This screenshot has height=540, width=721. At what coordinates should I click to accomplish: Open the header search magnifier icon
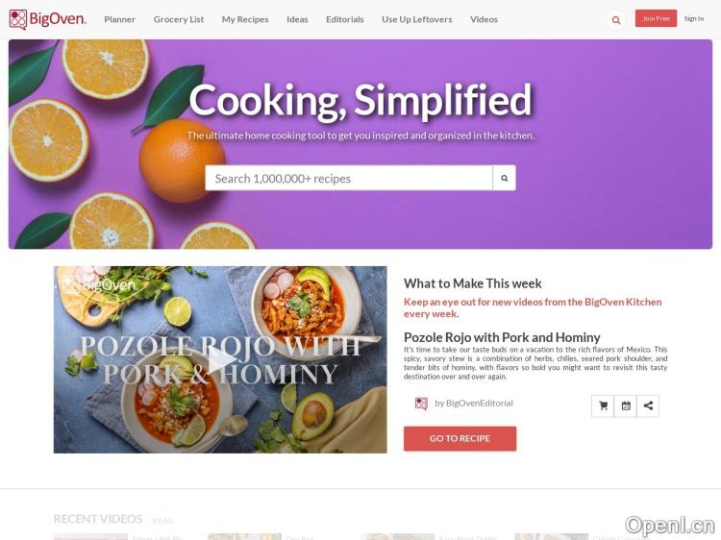click(616, 20)
